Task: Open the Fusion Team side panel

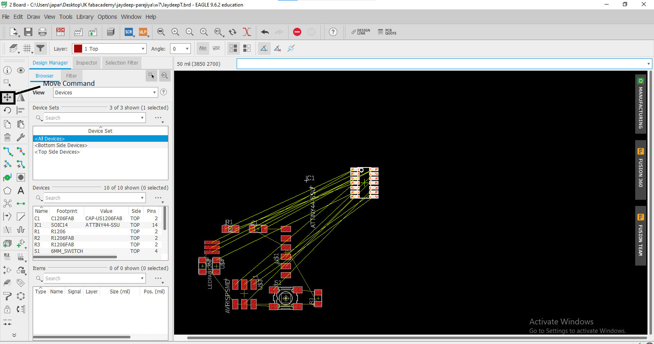Action: point(641,236)
